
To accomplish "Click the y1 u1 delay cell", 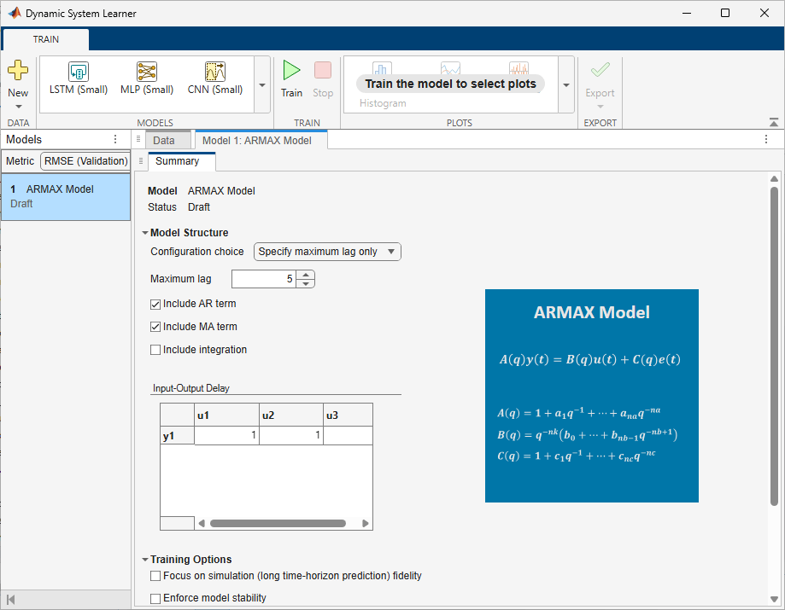I will [227, 435].
